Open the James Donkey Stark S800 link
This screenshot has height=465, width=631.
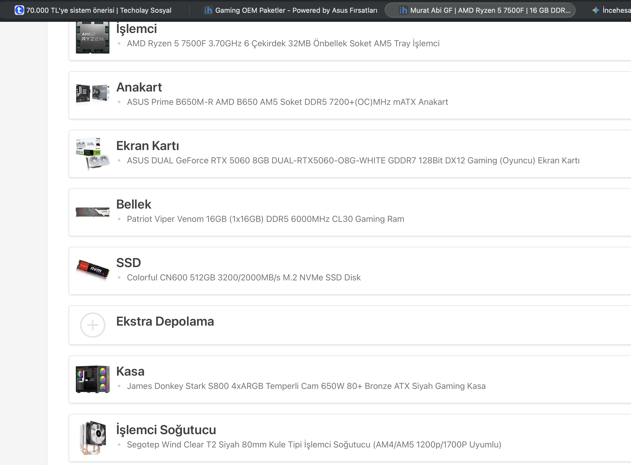point(306,387)
